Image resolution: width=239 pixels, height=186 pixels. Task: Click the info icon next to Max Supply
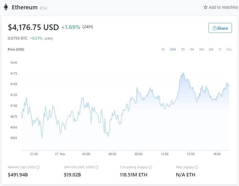pyautogui.click(x=196, y=167)
